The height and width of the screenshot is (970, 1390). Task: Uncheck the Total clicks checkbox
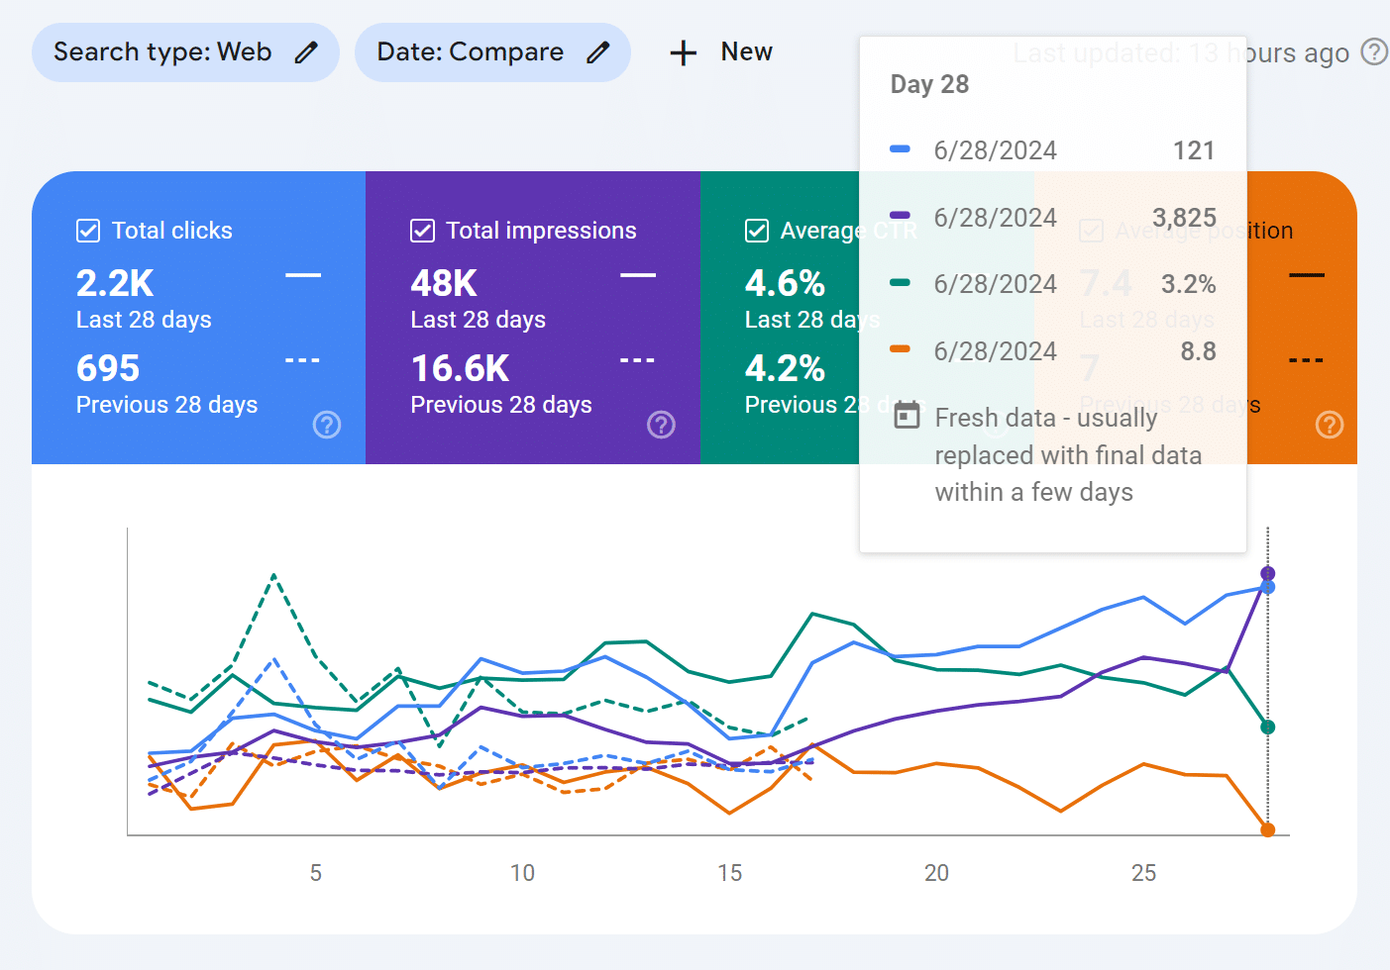[x=88, y=231]
